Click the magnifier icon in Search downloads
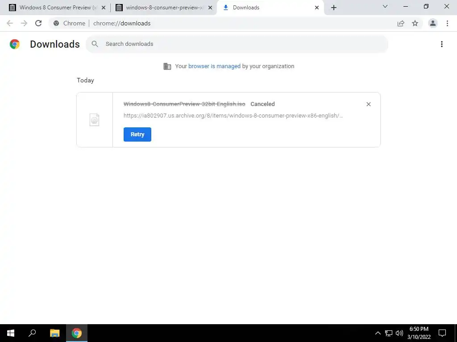457x342 pixels. pos(95,44)
